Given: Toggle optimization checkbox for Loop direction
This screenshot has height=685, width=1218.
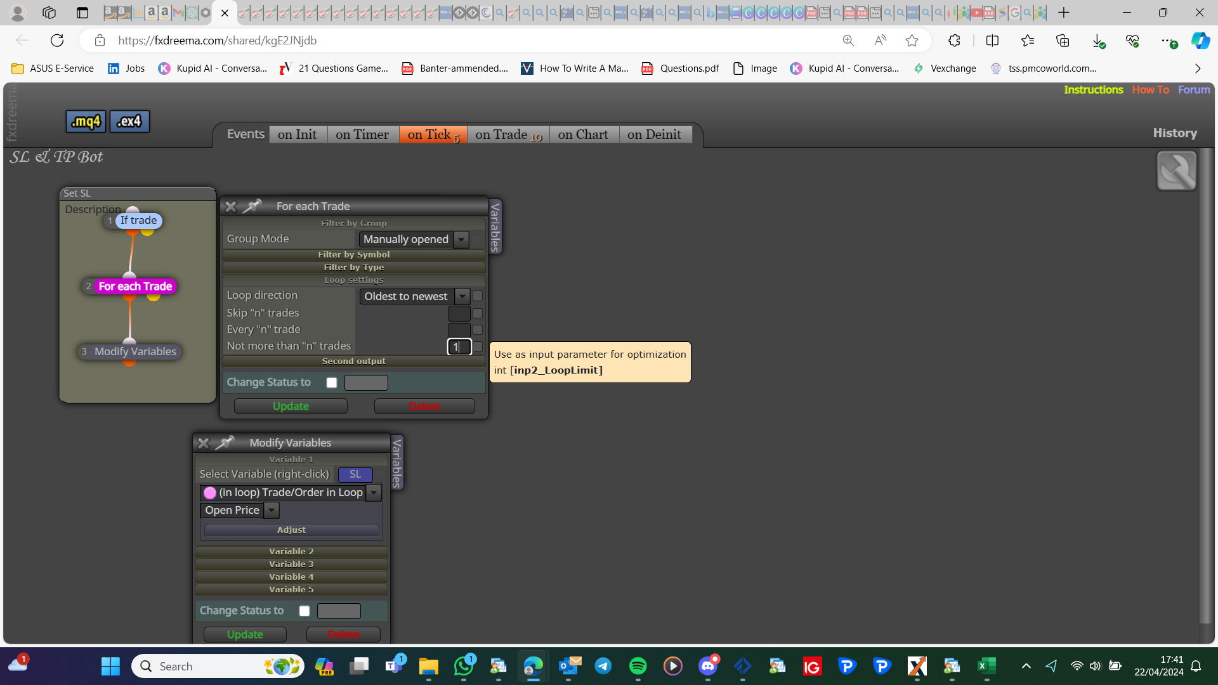Looking at the screenshot, I should click(x=478, y=296).
